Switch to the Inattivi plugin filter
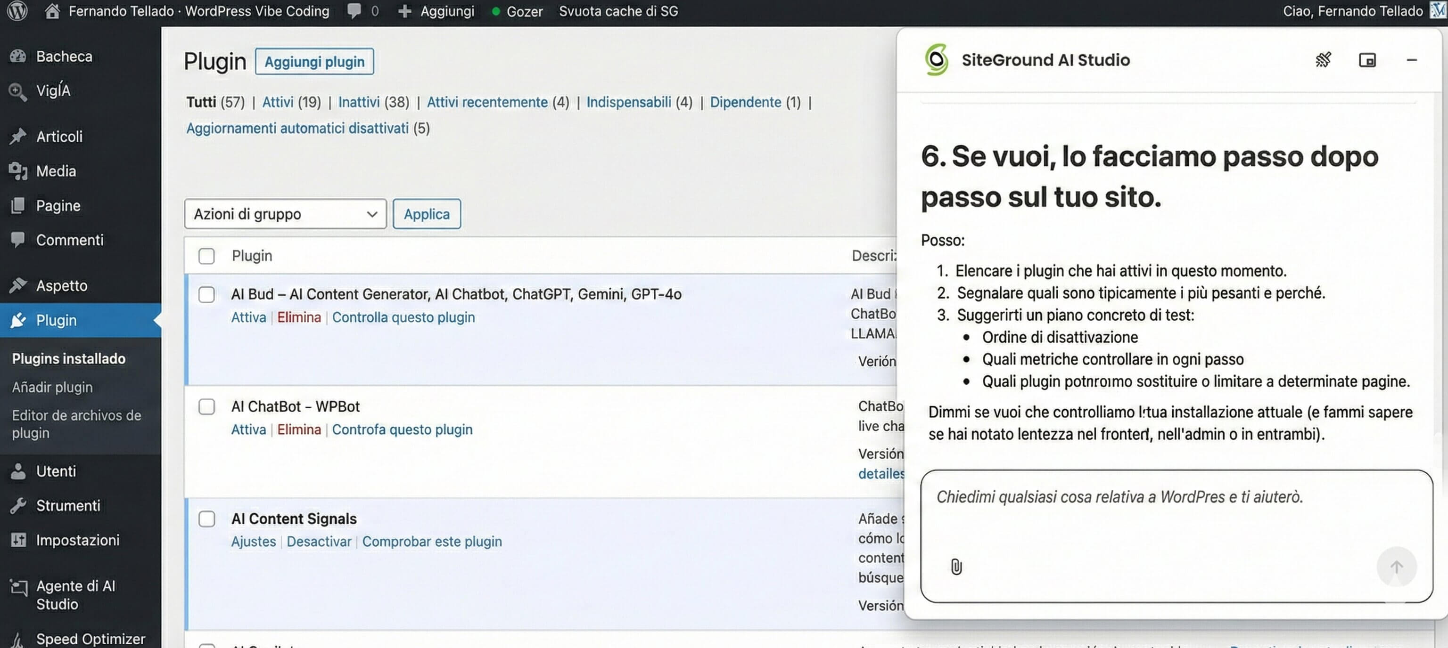This screenshot has width=1448, height=648. point(359,102)
